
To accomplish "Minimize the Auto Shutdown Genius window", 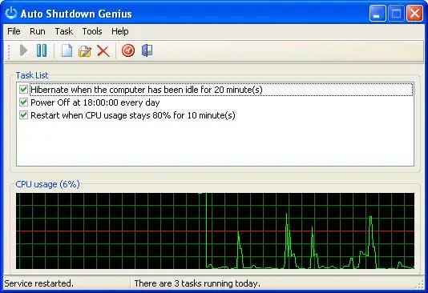I will pos(378,13).
